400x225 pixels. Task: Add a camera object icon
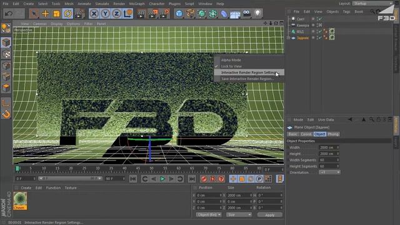pyautogui.click(x=247, y=14)
